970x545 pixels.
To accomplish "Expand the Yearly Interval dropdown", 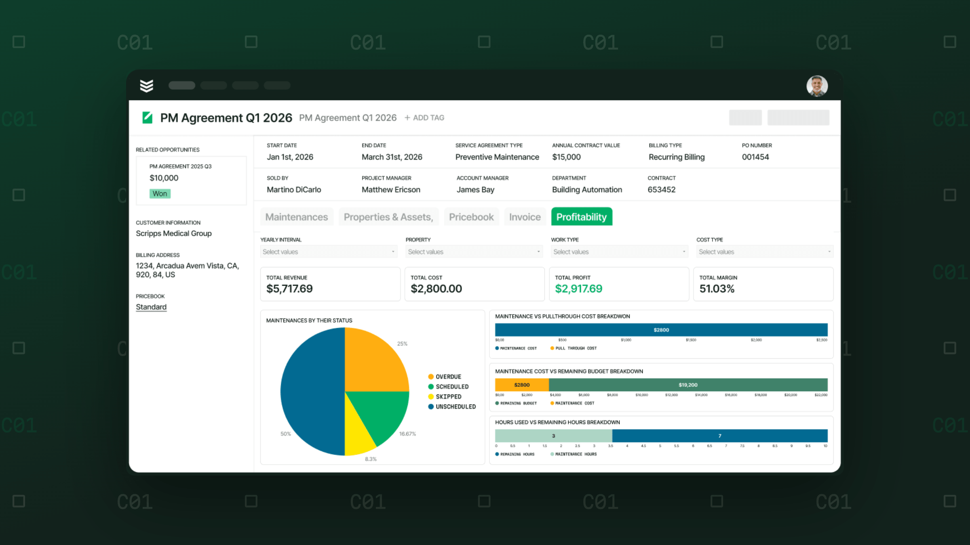I will point(329,252).
